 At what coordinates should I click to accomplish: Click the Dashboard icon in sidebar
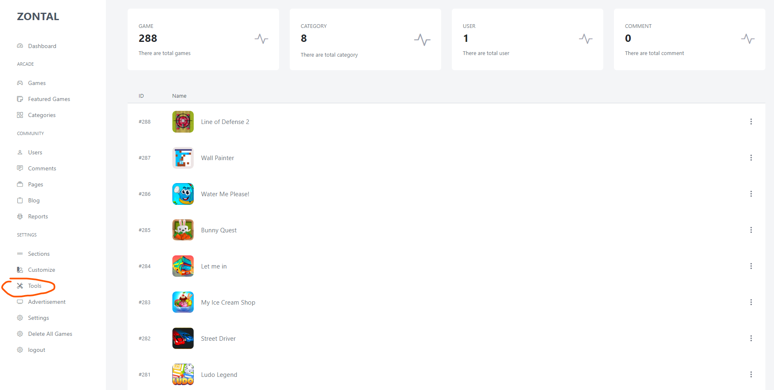(20, 46)
